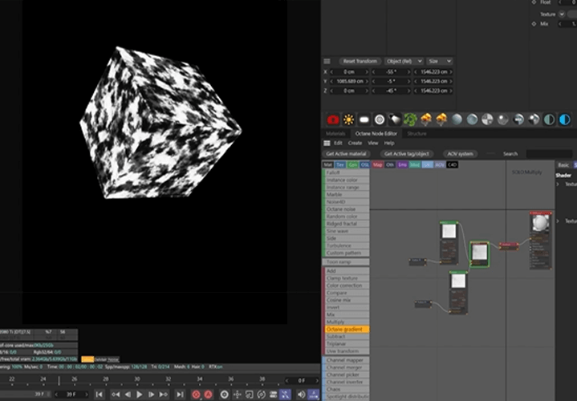Select the Octane Node Editor tab

(x=376, y=134)
